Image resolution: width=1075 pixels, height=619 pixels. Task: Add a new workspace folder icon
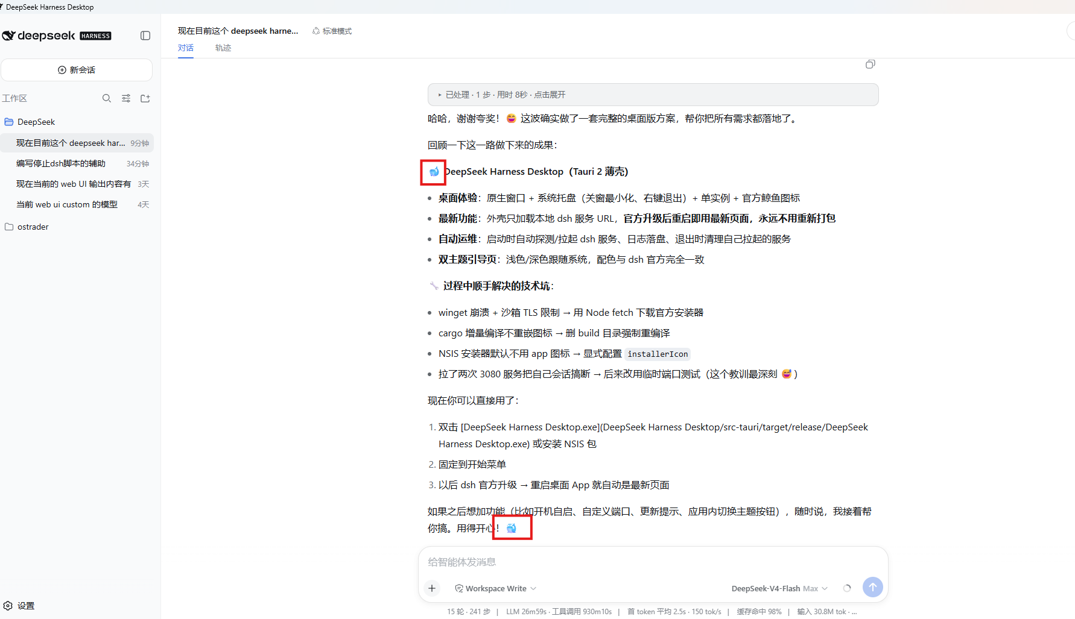click(x=145, y=98)
